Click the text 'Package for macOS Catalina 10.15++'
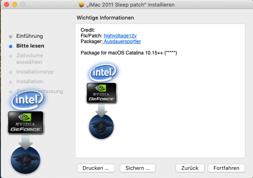 [122, 53]
